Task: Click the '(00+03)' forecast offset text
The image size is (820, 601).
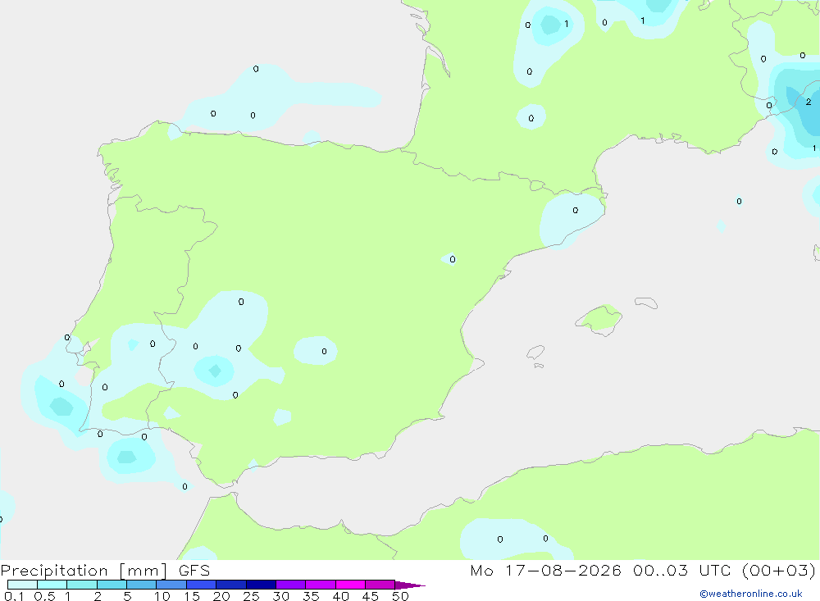Action: (779, 570)
